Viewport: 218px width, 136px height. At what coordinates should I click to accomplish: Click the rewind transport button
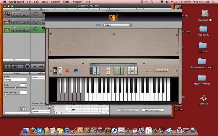[41, 67]
